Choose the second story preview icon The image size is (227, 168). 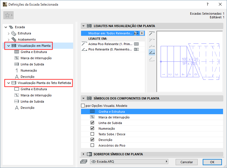pyautogui.click(x=152, y=40)
